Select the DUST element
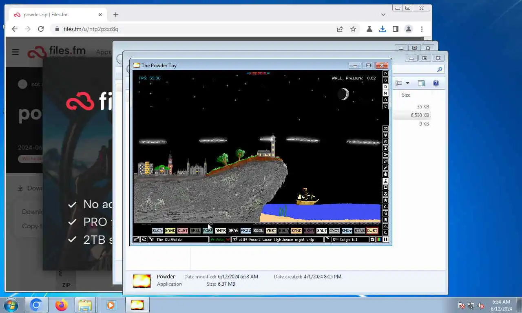Screen dimensions: 522x313 tap(372, 231)
